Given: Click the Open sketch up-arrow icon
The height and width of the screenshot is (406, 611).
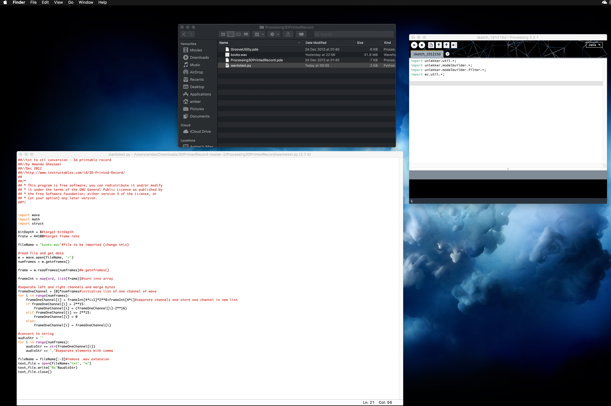Looking at the screenshot, I should [439, 45].
